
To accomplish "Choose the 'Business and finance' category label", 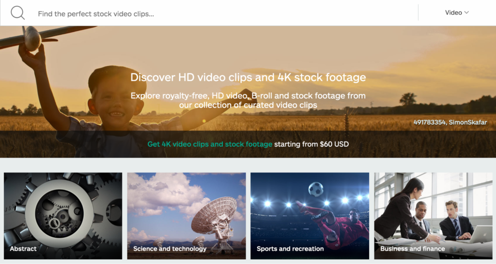I will click(413, 248).
